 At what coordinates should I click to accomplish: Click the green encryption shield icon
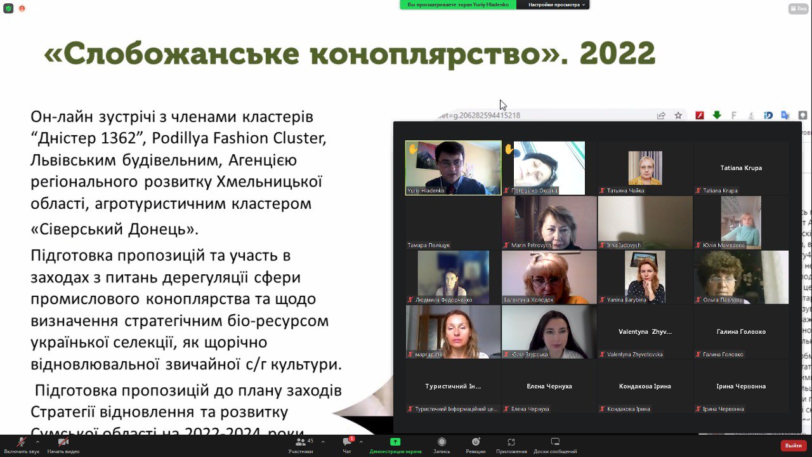coord(8,8)
